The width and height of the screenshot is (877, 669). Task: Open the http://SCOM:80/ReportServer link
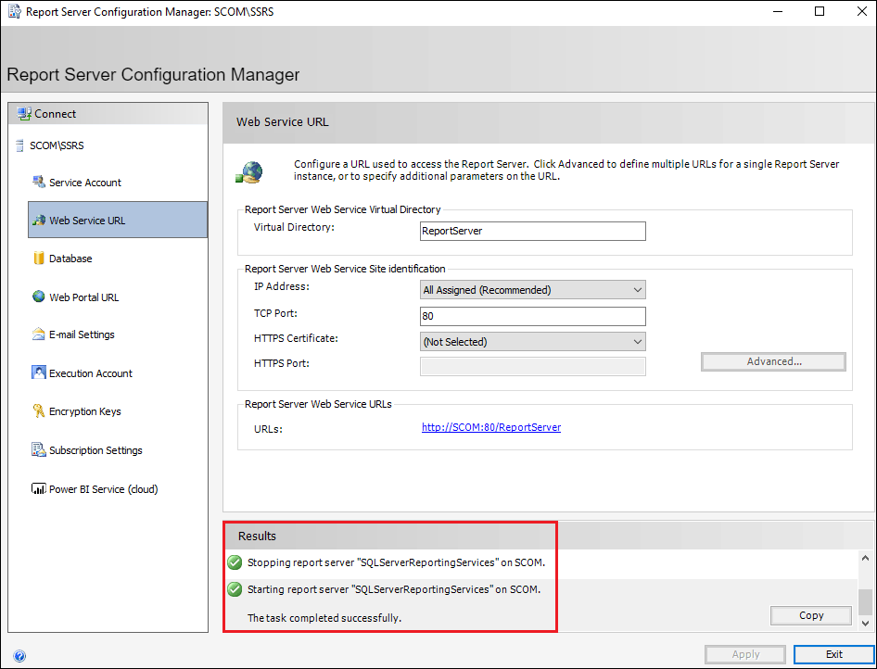(491, 427)
